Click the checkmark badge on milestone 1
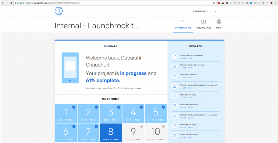This screenshot has height=143, width=278. pyautogui.click(x=74, y=107)
